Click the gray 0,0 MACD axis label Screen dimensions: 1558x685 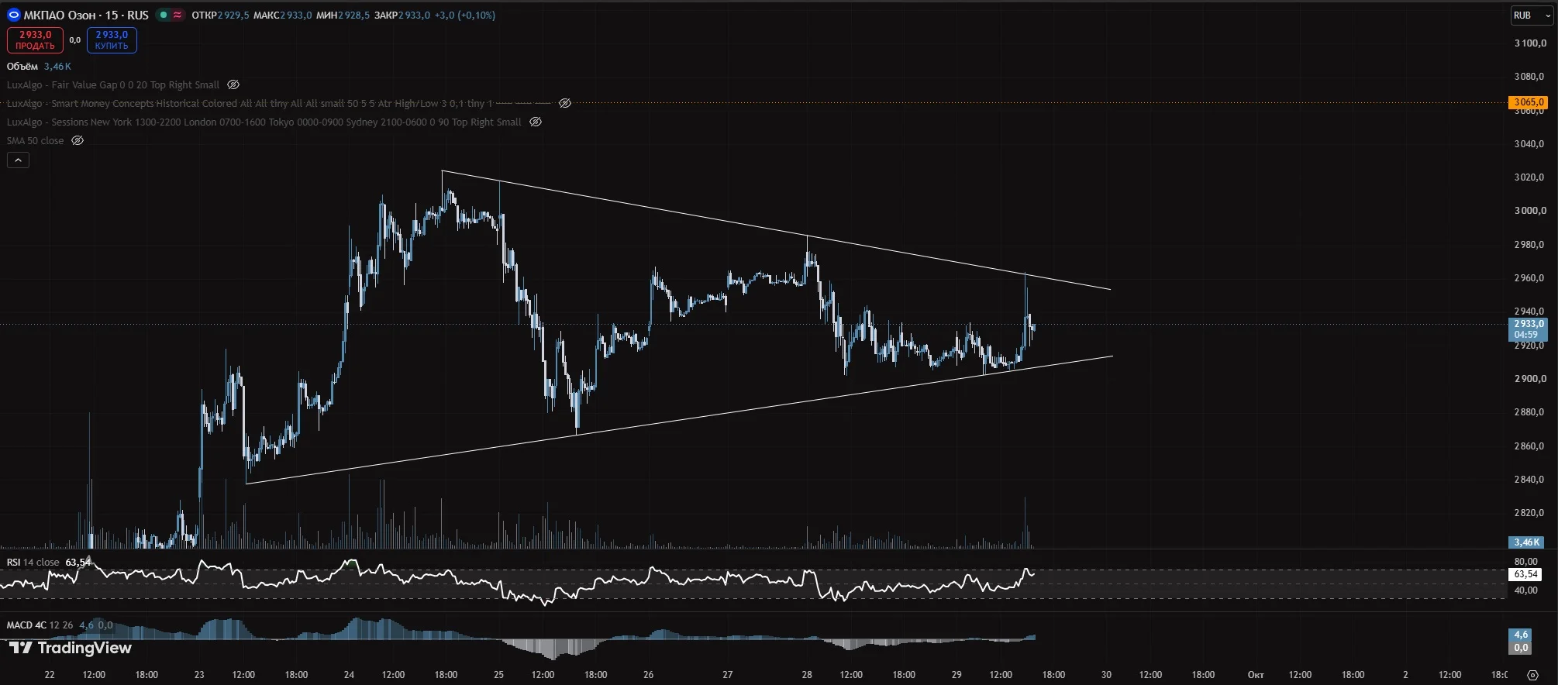coord(1521,648)
